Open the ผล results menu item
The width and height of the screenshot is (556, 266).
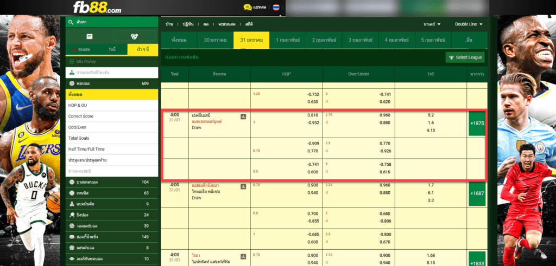pos(206,24)
